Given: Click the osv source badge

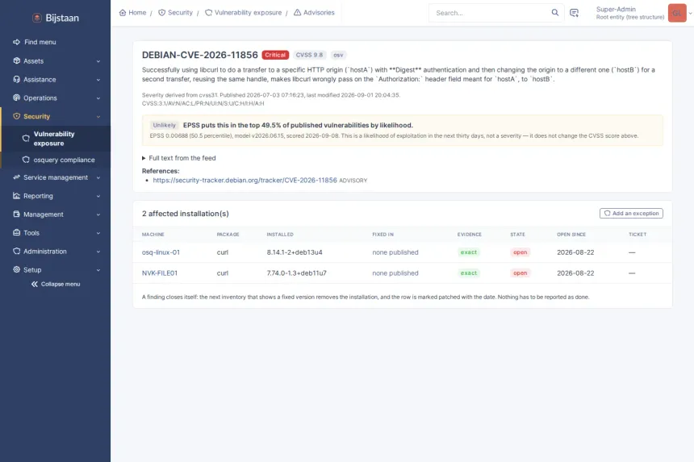Looking at the screenshot, I should click(338, 55).
